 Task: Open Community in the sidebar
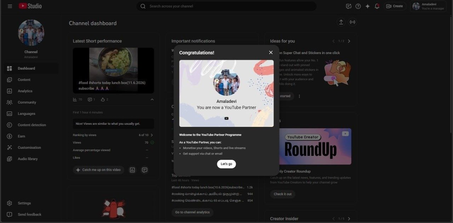click(31, 102)
